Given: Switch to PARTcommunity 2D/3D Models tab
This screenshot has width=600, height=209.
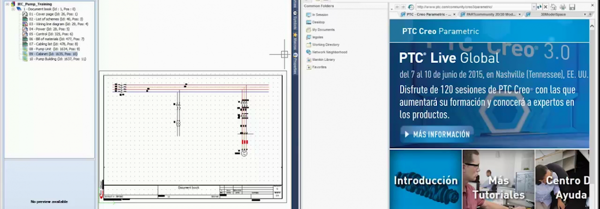Looking at the screenshot, I should [490, 15].
